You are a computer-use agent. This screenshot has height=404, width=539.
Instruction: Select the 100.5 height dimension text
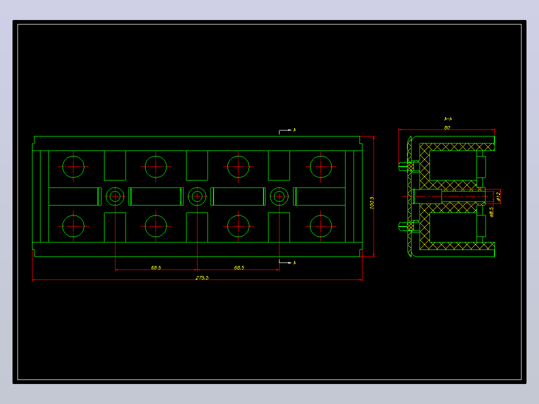coord(371,203)
